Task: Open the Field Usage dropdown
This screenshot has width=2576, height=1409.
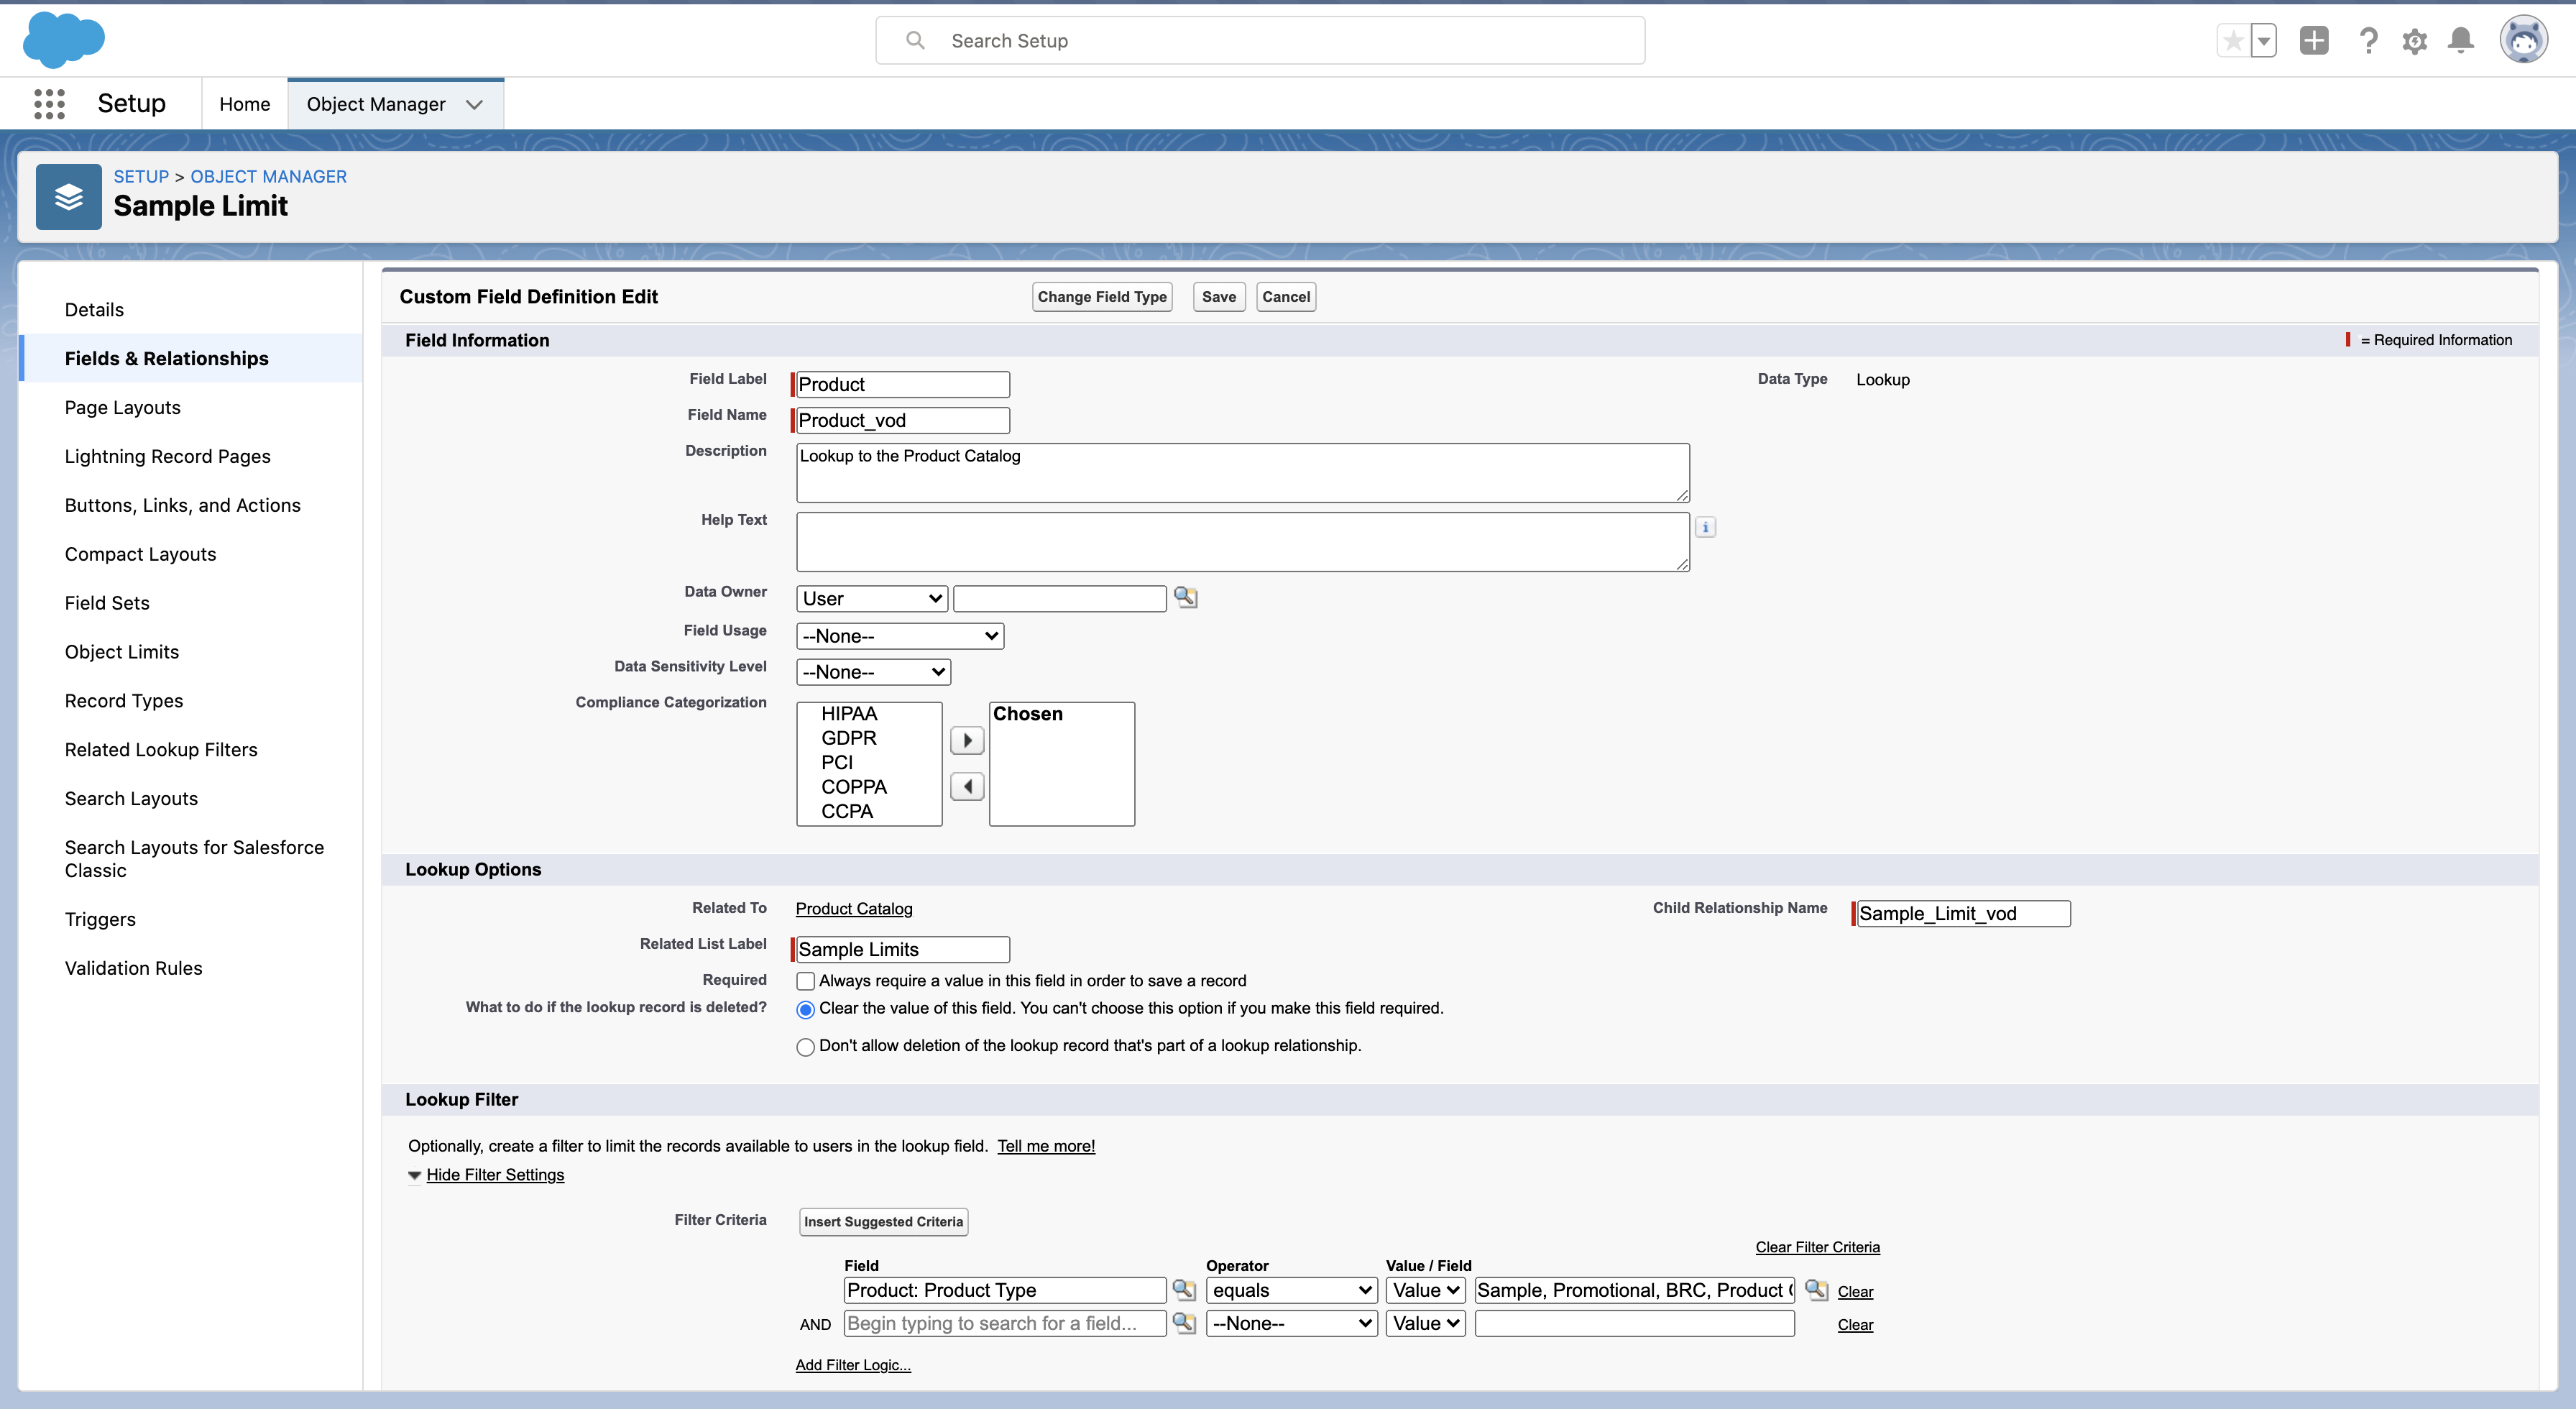Action: [899, 636]
